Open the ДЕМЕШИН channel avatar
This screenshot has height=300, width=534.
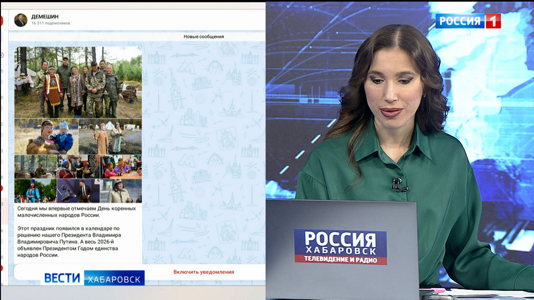[21, 20]
